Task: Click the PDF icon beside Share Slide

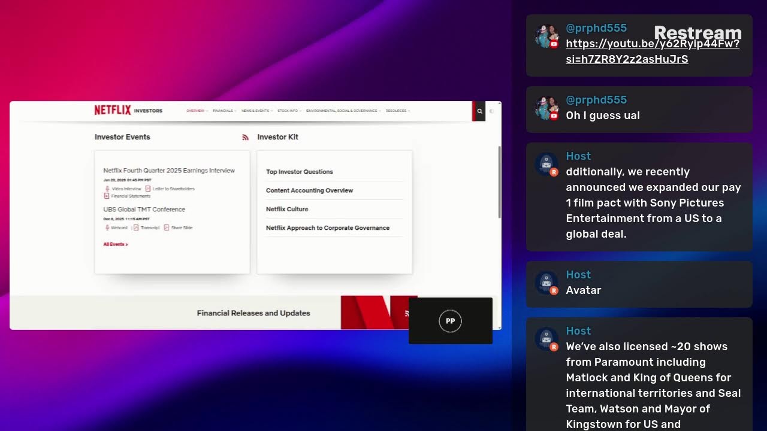Action: pyautogui.click(x=167, y=227)
